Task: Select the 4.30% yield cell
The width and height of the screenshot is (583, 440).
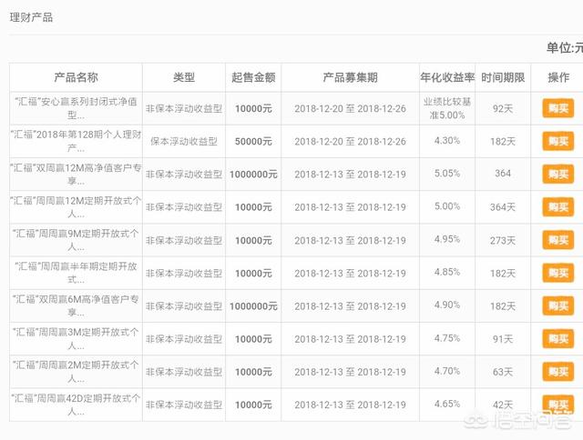Action: [447, 141]
